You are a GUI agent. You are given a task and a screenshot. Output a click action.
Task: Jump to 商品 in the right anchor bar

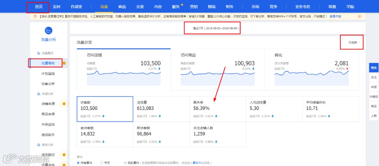coord(374,106)
